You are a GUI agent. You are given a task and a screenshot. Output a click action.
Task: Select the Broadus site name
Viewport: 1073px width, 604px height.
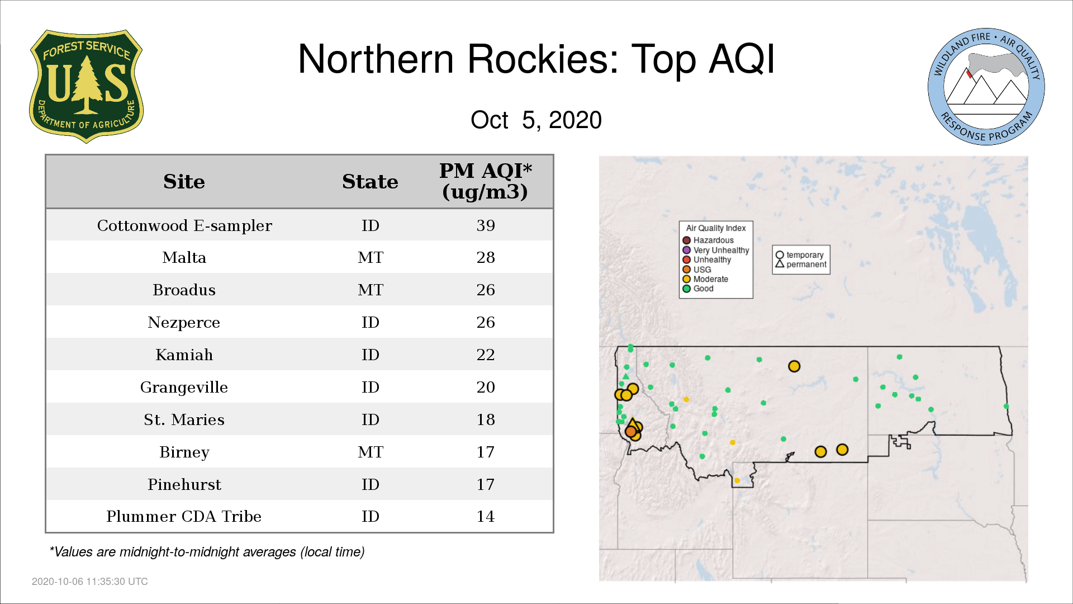(184, 290)
